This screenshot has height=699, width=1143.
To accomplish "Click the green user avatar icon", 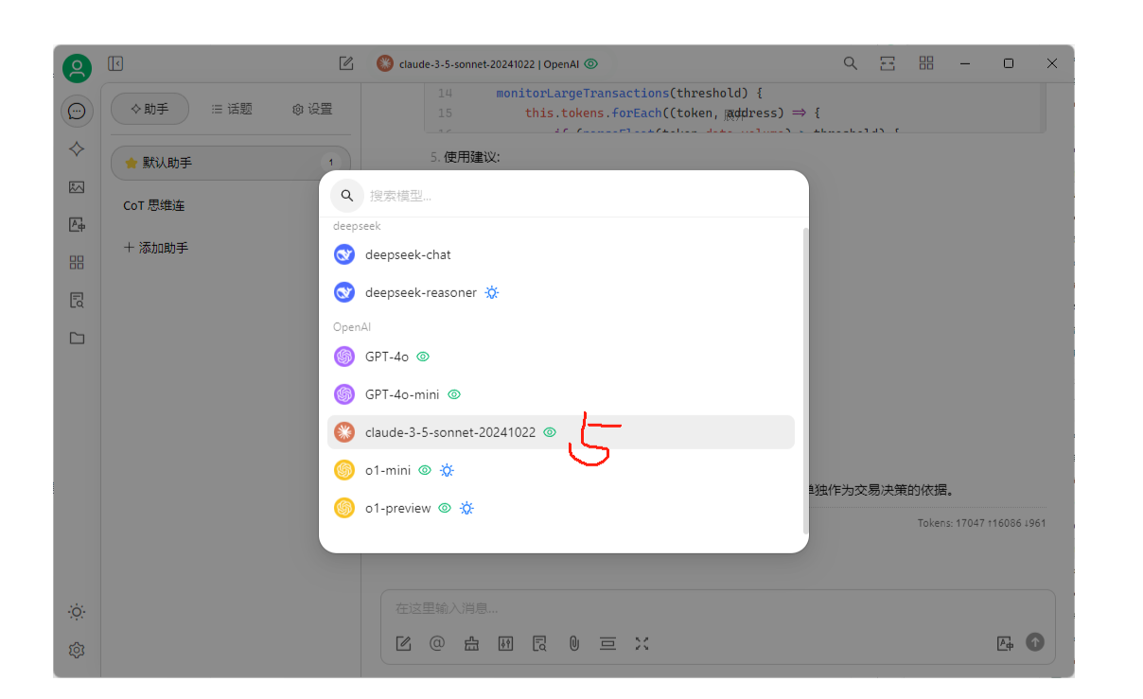I will click(x=77, y=68).
